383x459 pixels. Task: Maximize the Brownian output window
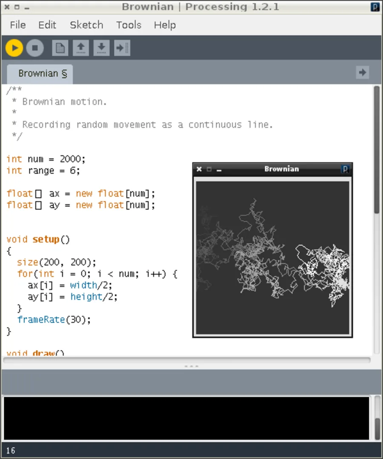[209, 169]
